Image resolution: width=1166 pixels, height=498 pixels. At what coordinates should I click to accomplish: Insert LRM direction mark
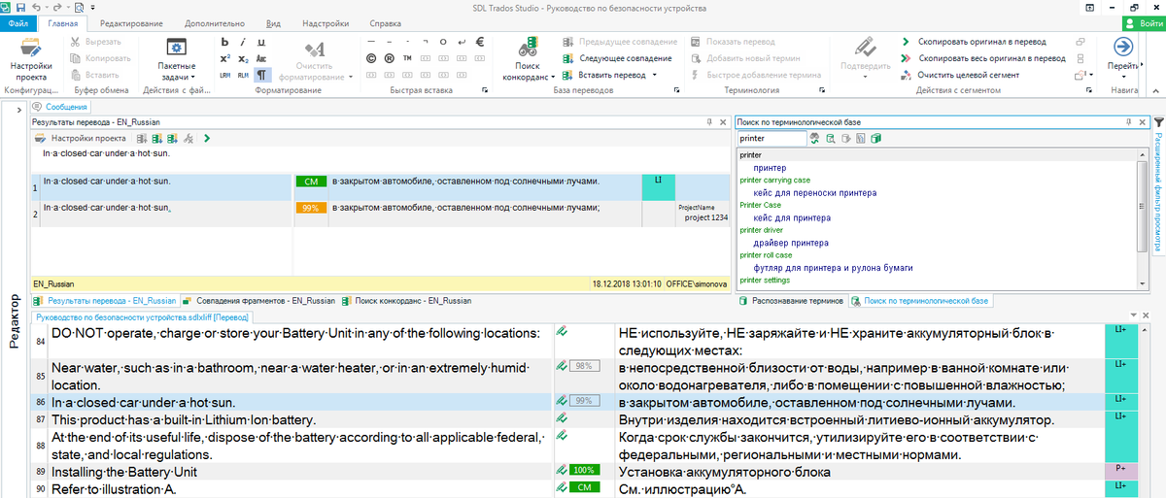pyautogui.click(x=224, y=75)
